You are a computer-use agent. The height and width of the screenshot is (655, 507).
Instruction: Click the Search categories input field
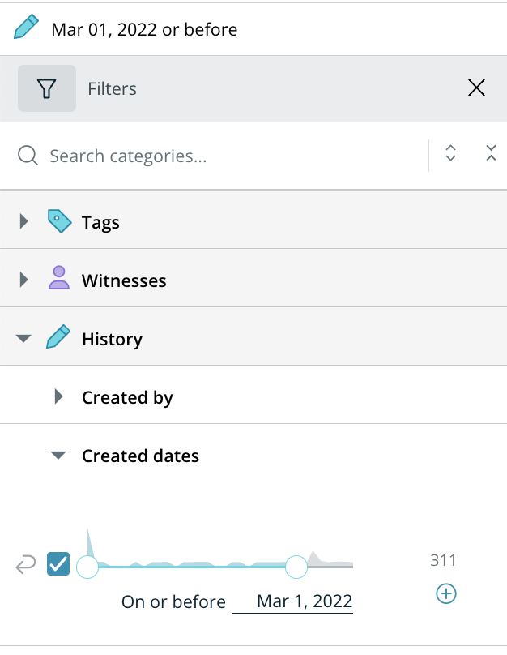point(236,156)
